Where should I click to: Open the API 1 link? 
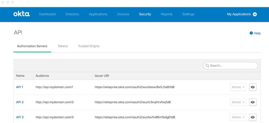coord(19,87)
